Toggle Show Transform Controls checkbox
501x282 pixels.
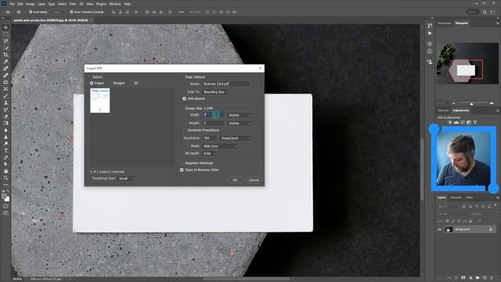click(x=71, y=13)
